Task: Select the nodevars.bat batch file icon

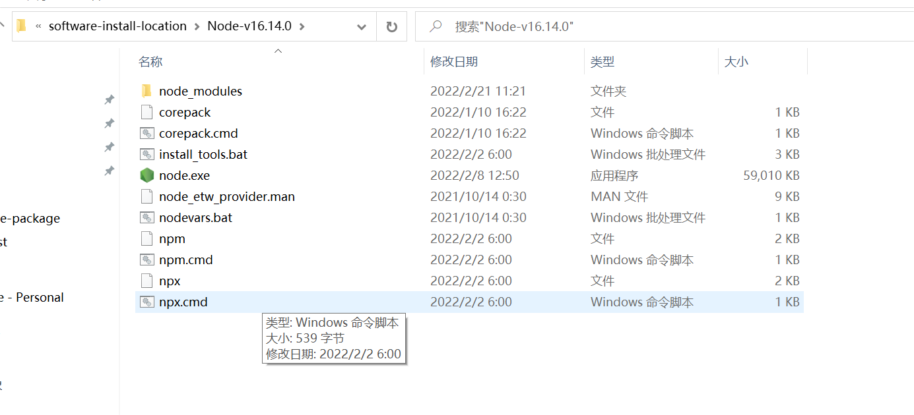Action: pos(147,217)
